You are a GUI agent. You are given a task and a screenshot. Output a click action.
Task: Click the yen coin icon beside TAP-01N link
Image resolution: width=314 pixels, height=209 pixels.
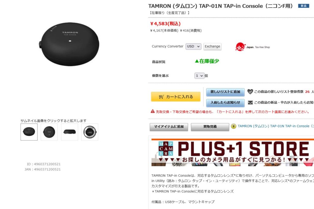[233, 126]
